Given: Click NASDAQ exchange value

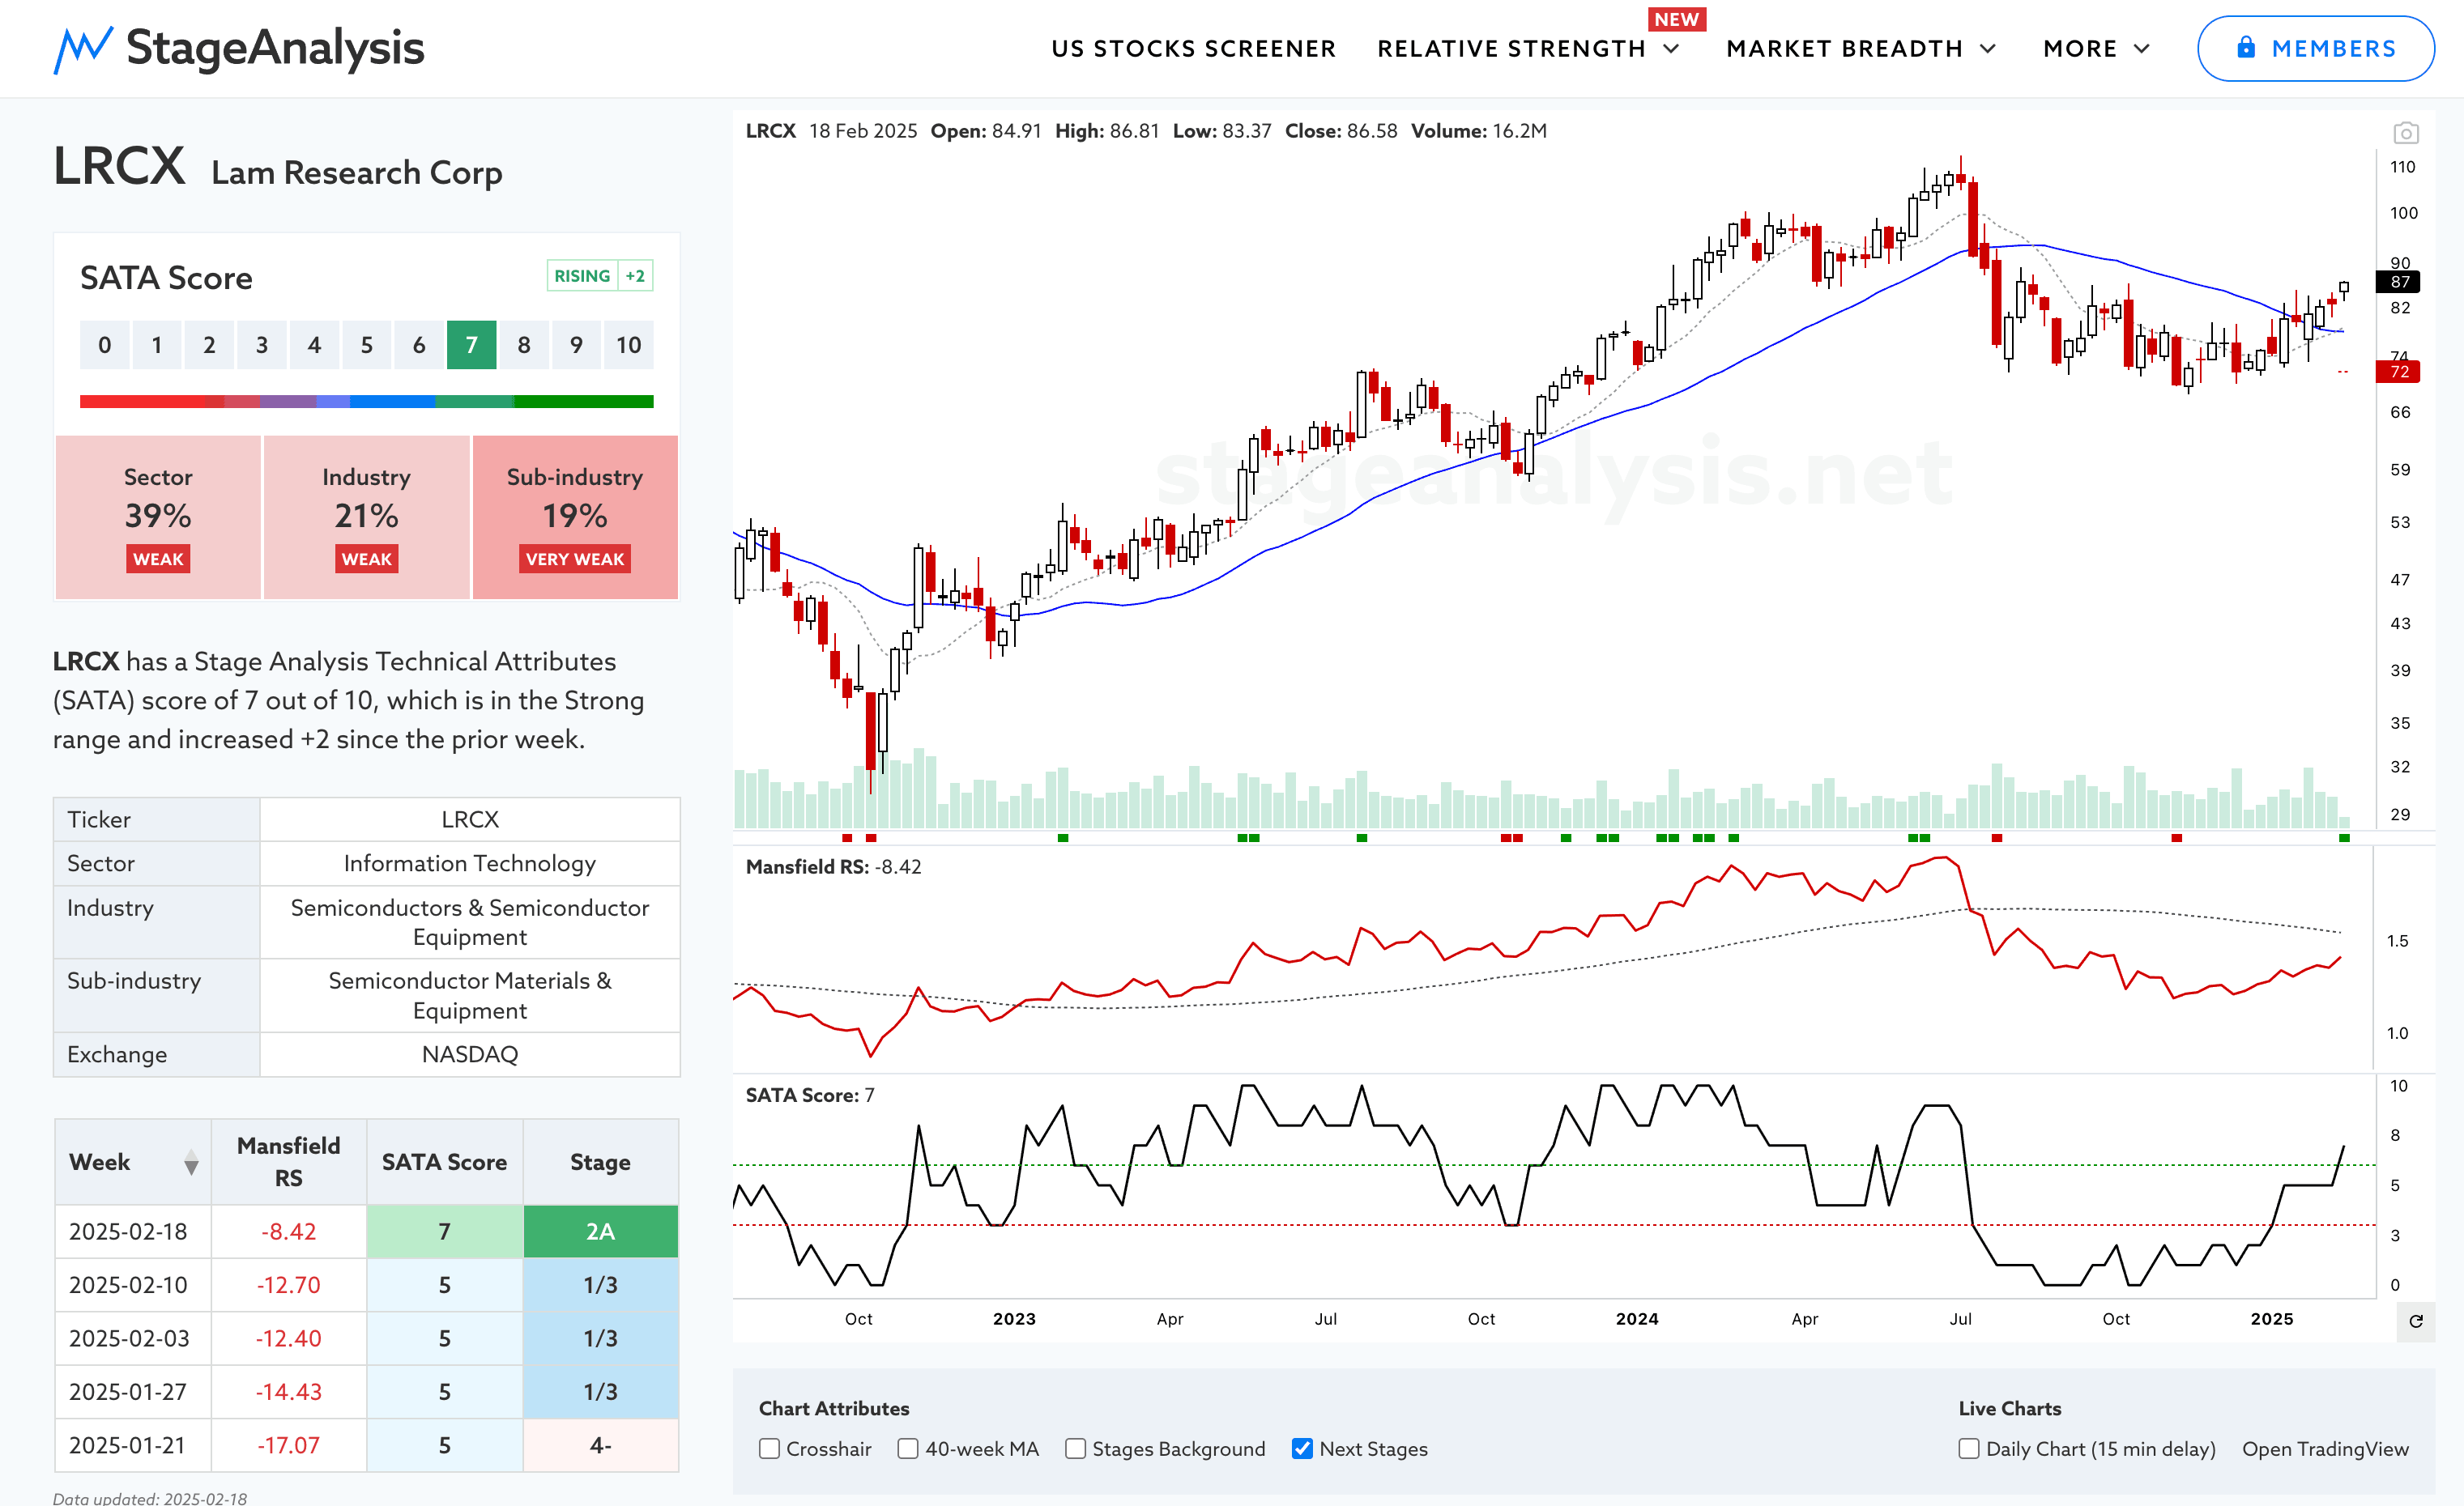Looking at the screenshot, I should (469, 1053).
